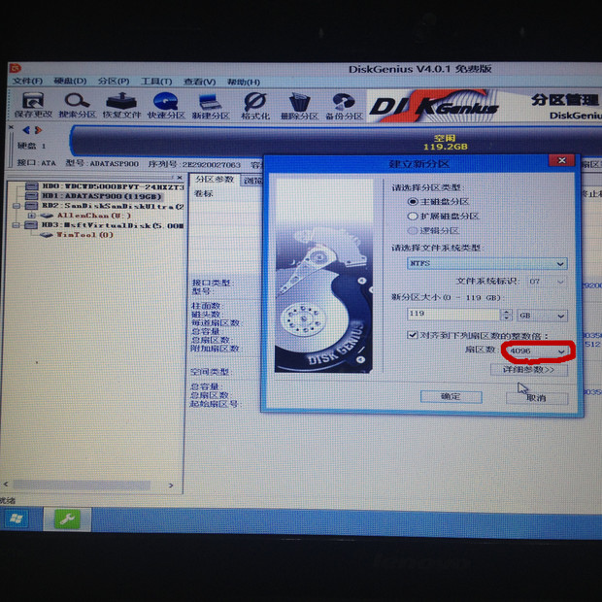The image size is (602, 602).
Task: Click the New Partition (新建分区) toolbar icon
Action: pos(211,105)
